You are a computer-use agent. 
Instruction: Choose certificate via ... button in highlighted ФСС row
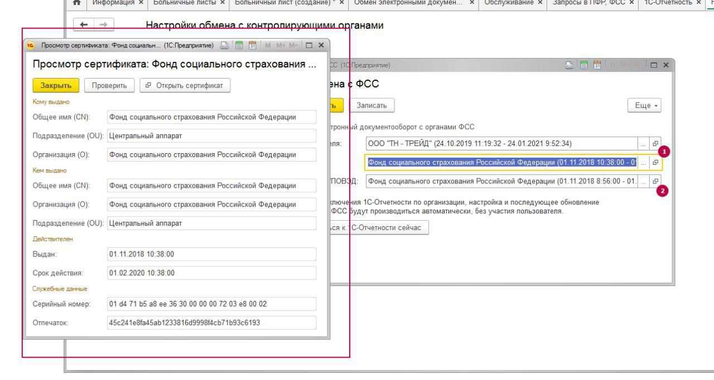coord(644,163)
